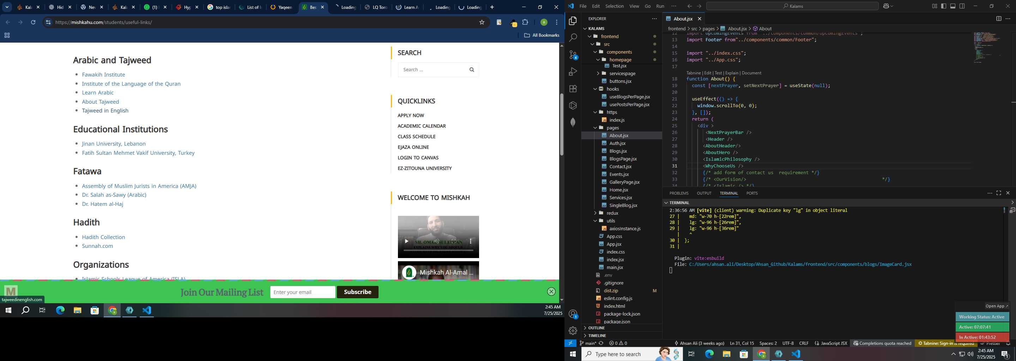Image resolution: width=1016 pixels, height=361 pixels.
Task: Click the errors and warnings count in status bar
Action: [x=618, y=343]
